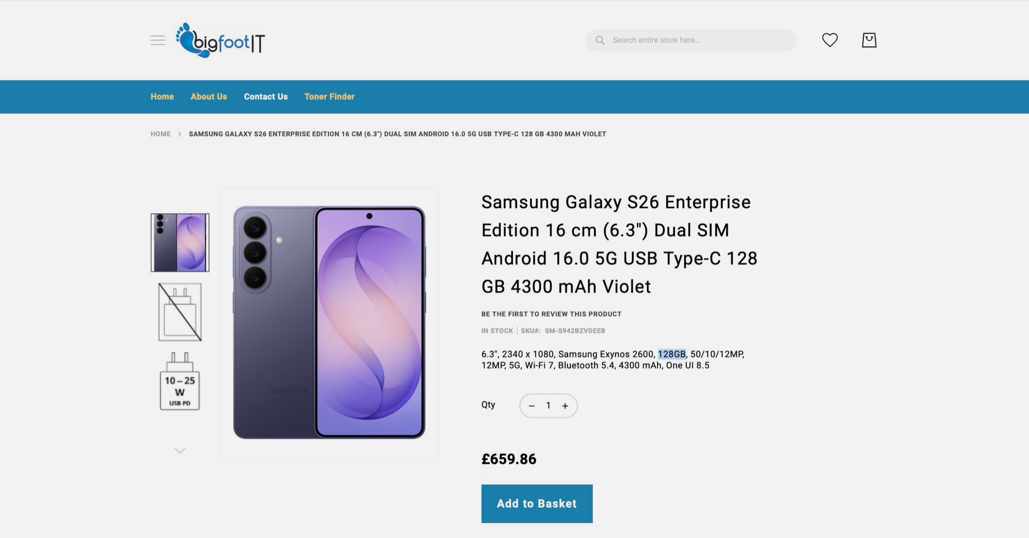Click the Add to Basket button
The image size is (1029, 538).
pos(537,504)
